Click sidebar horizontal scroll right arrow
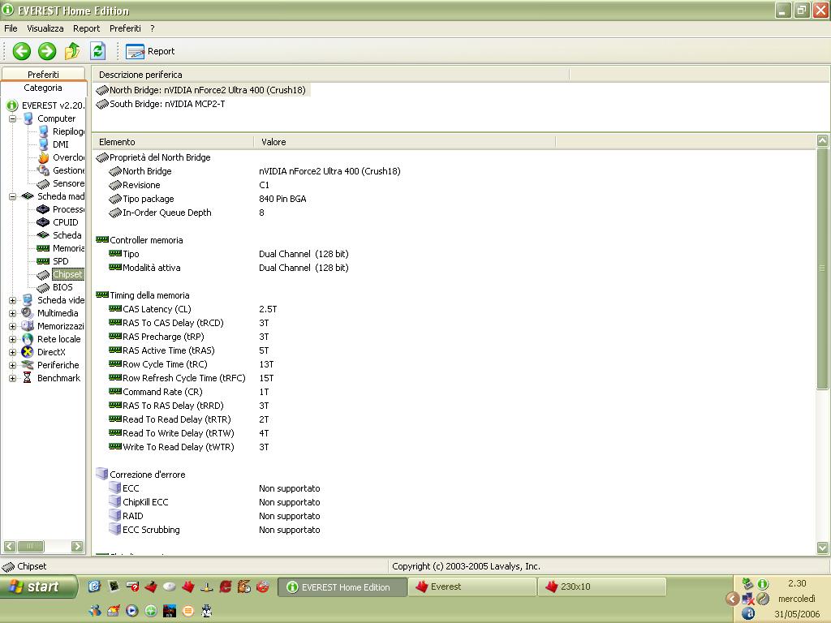 point(77,546)
